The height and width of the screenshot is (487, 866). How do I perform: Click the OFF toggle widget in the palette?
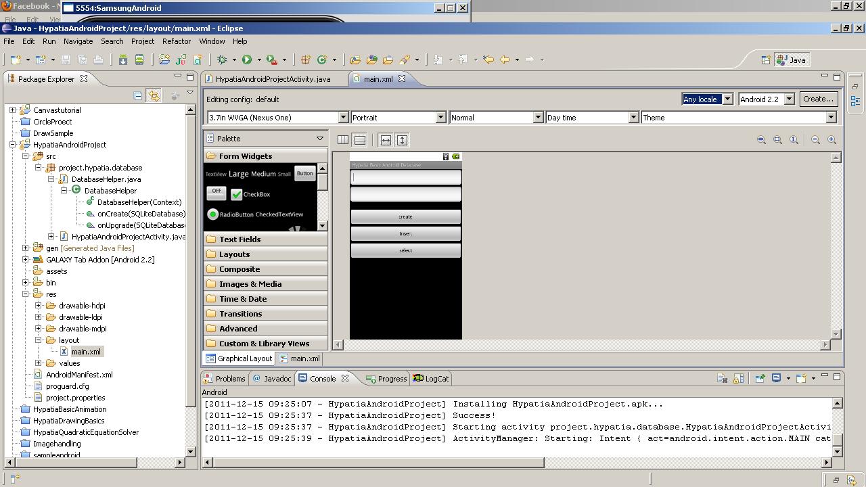click(216, 192)
